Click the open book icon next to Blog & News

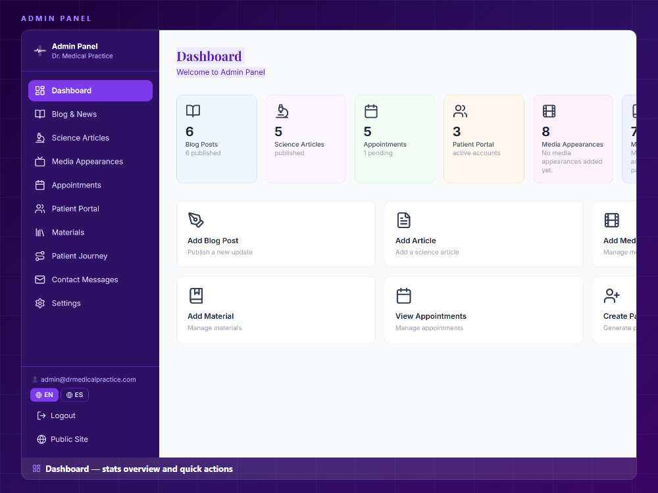click(40, 114)
